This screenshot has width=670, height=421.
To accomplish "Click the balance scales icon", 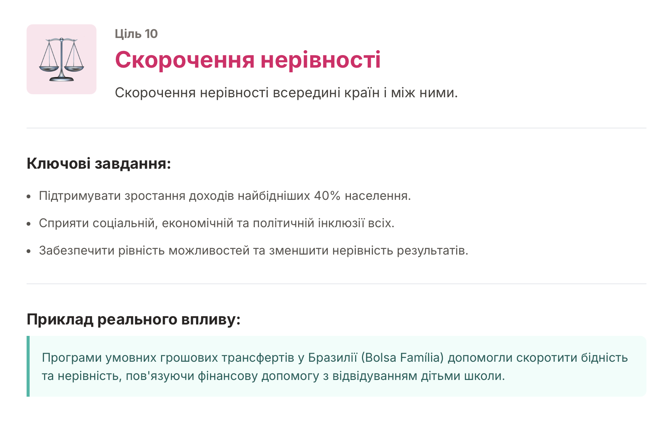I will (x=61, y=59).
